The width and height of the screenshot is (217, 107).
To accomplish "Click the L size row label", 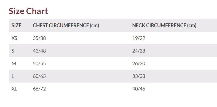I will pos(13,76).
